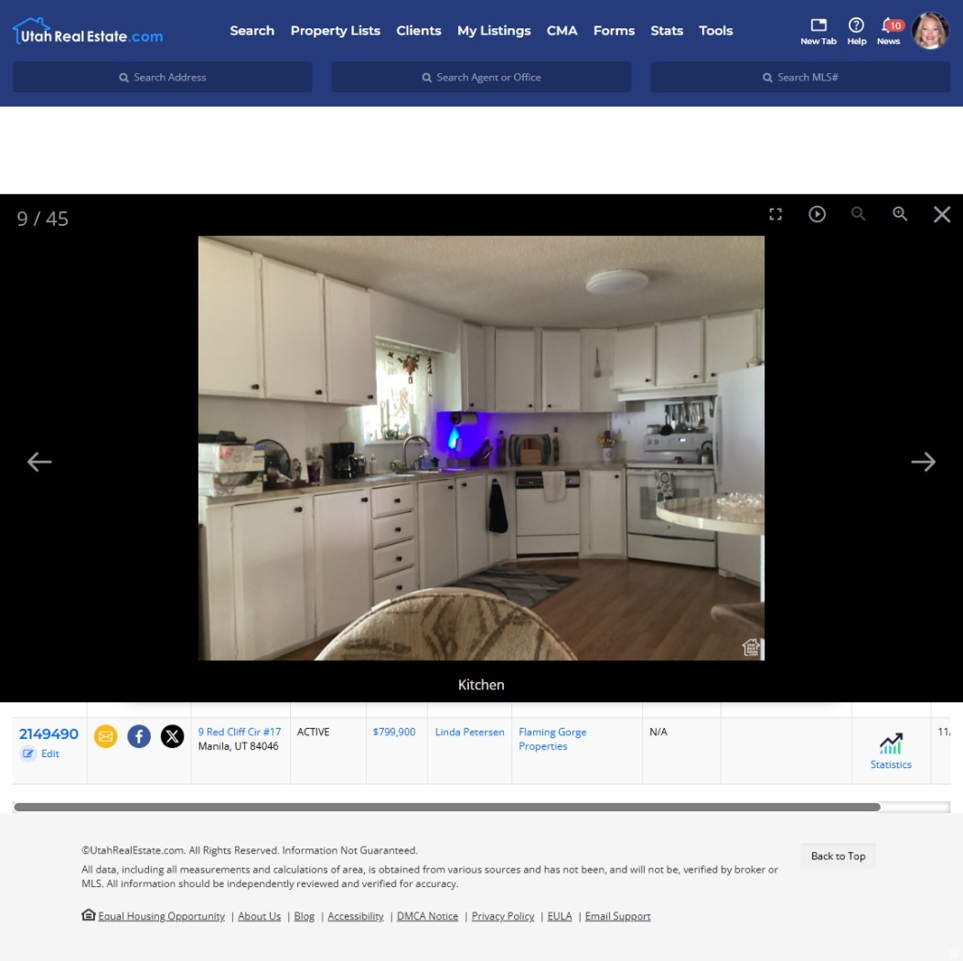Share listing via email icon

coord(106,736)
